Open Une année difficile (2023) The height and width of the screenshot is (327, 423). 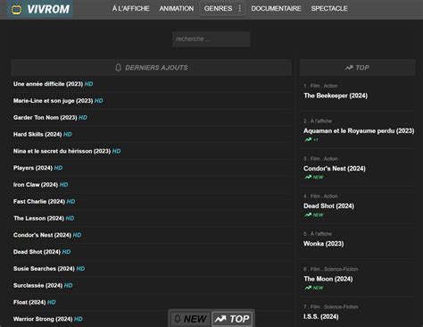tap(48, 84)
